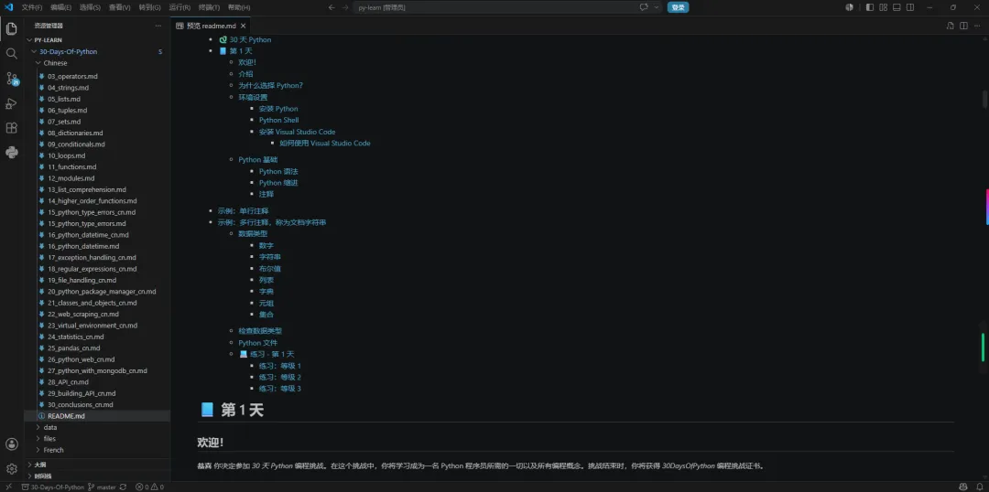Follow the 练习: 等级 2 link
989x492 pixels.
point(280,378)
